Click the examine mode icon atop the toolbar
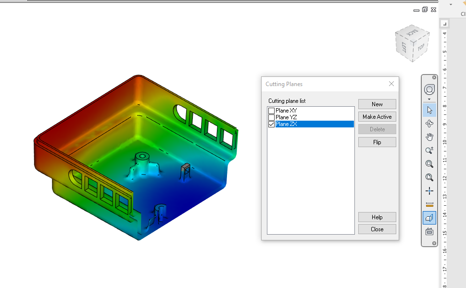Viewport: 466px width, 288px height. click(429, 89)
